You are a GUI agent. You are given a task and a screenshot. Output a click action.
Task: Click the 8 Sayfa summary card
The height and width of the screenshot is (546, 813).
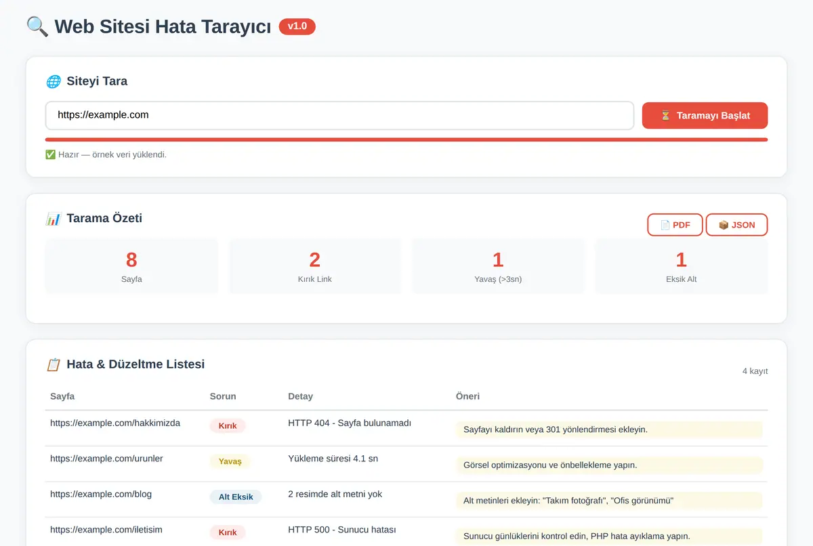point(131,266)
